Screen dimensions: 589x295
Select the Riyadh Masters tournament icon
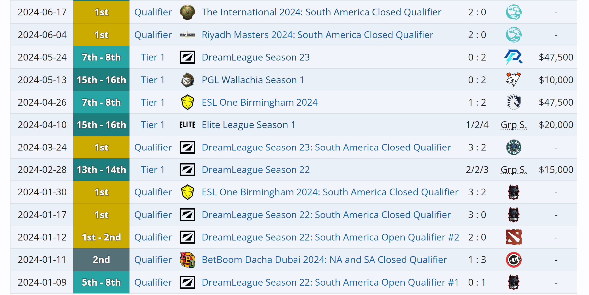tap(187, 34)
